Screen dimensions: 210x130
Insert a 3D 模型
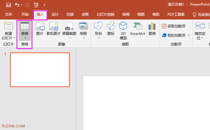(x=123, y=30)
